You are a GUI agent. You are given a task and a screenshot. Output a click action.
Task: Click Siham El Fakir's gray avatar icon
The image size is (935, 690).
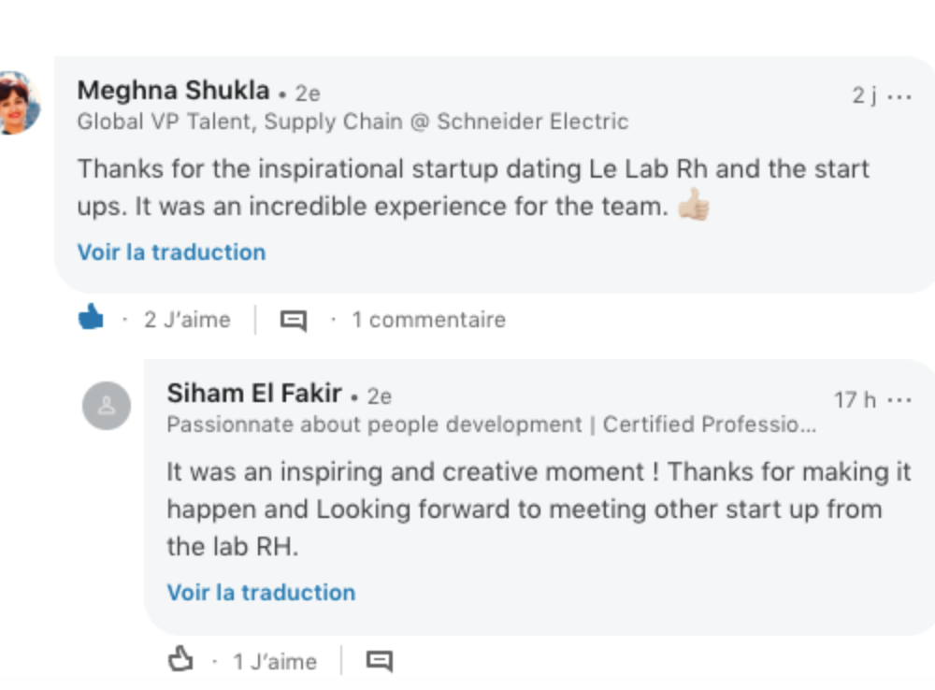[107, 406]
